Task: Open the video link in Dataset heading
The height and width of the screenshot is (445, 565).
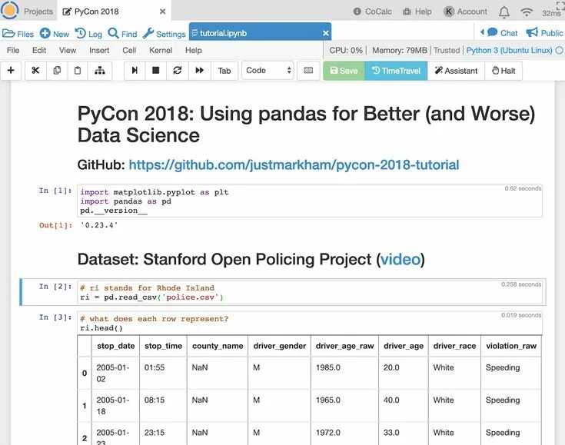Action: click(x=400, y=260)
